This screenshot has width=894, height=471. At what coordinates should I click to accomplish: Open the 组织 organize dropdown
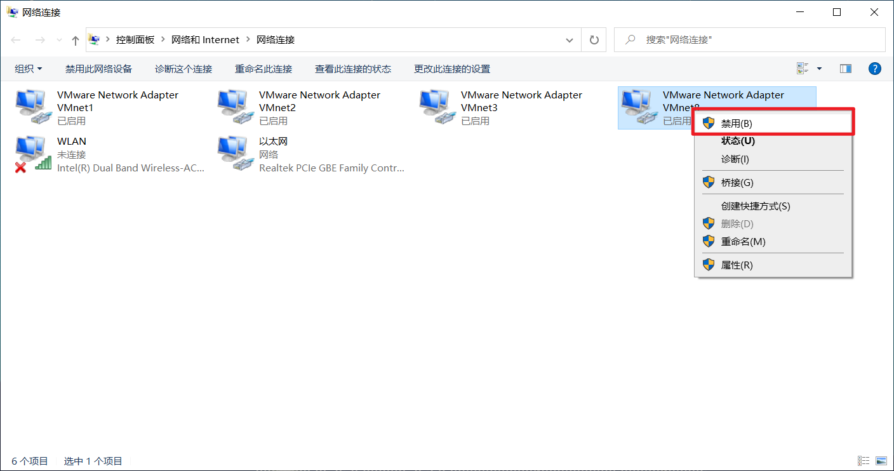coord(29,69)
